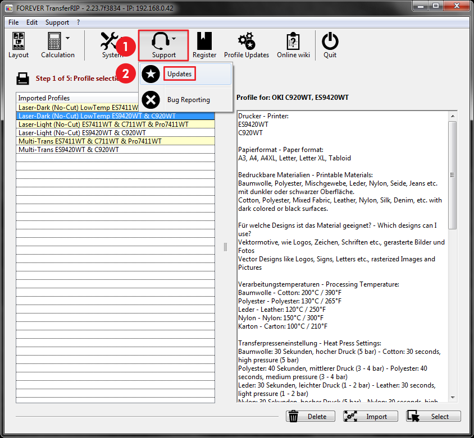Minimize the FOREVER TransferRIP window

pos(421,6)
